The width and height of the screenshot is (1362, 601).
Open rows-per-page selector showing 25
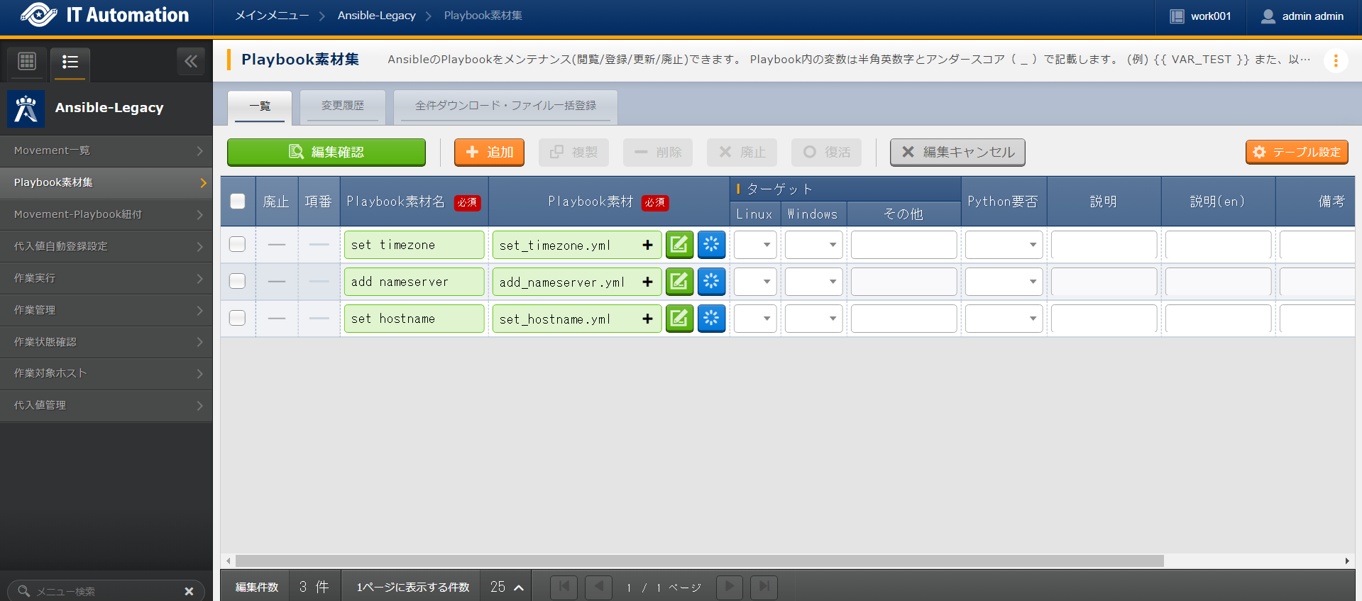point(507,587)
